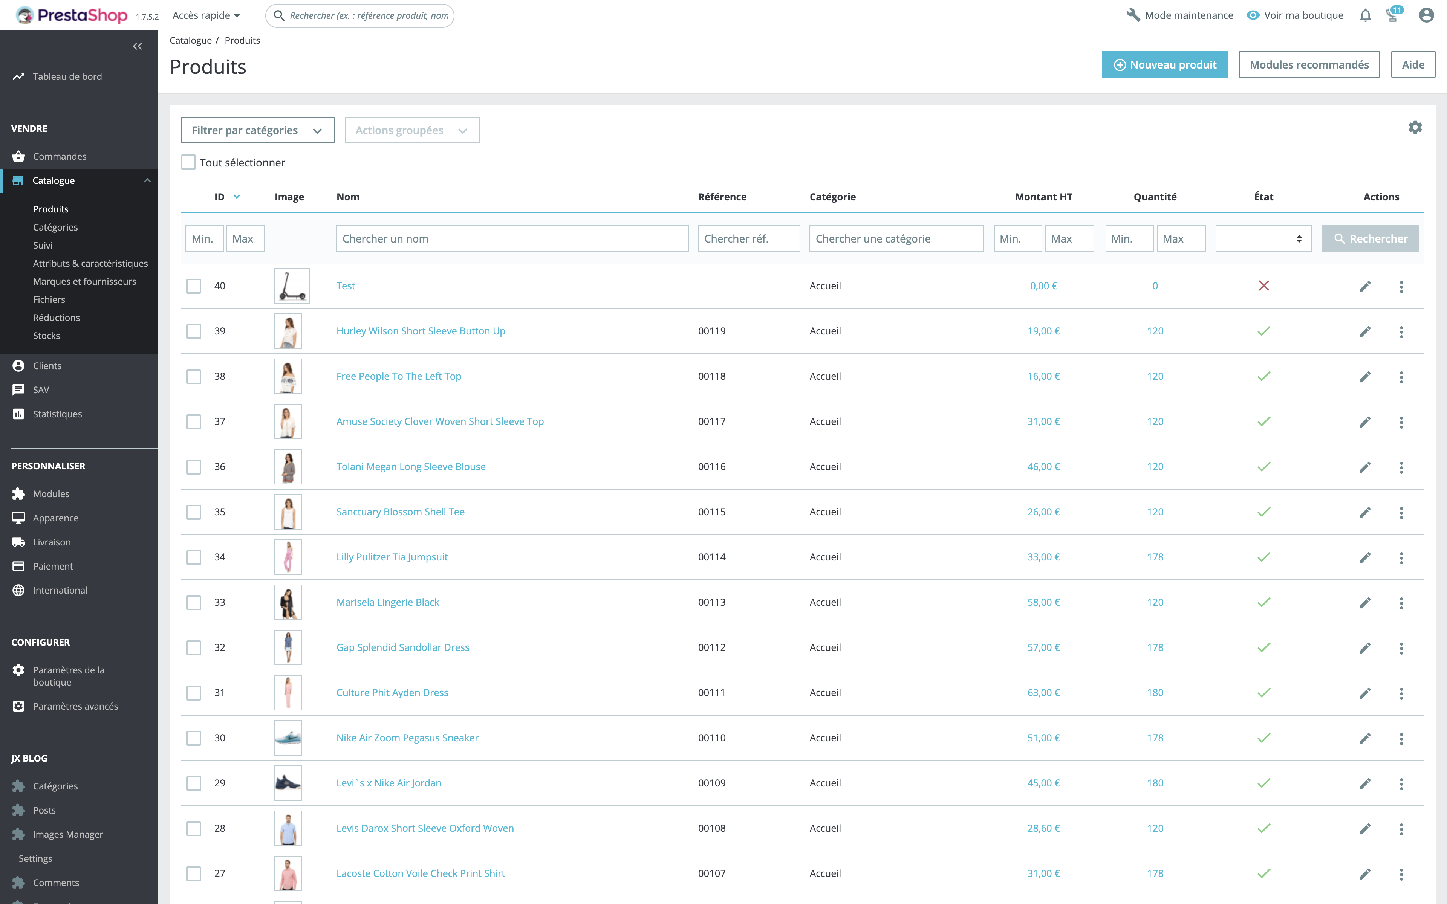Viewport: 1447px width, 904px height.
Task: Open Catégories in the Catalogue submenu
Action: point(55,227)
